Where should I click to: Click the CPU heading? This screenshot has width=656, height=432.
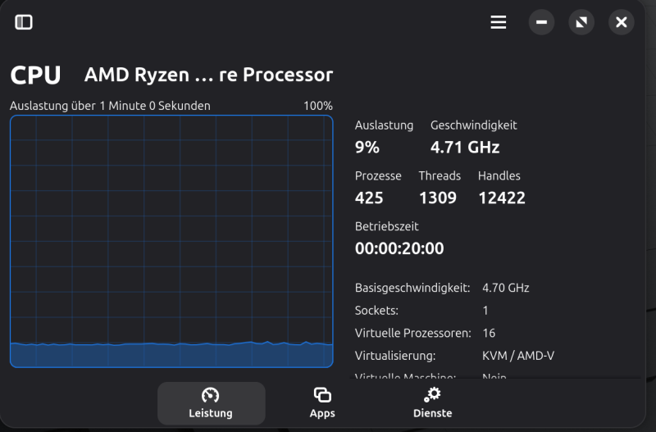[35, 75]
